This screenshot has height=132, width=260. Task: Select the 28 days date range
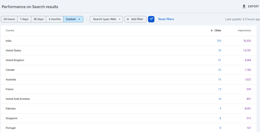click(39, 19)
